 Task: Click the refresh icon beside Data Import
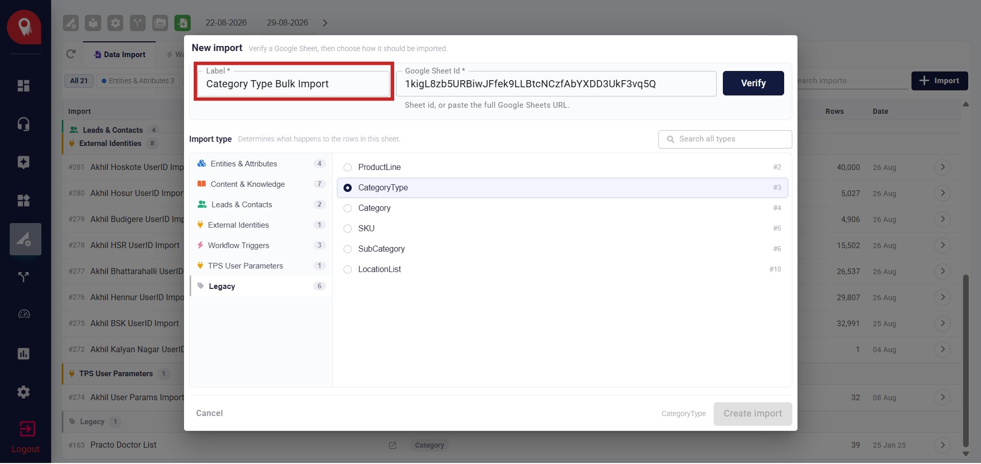click(x=71, y=54)
